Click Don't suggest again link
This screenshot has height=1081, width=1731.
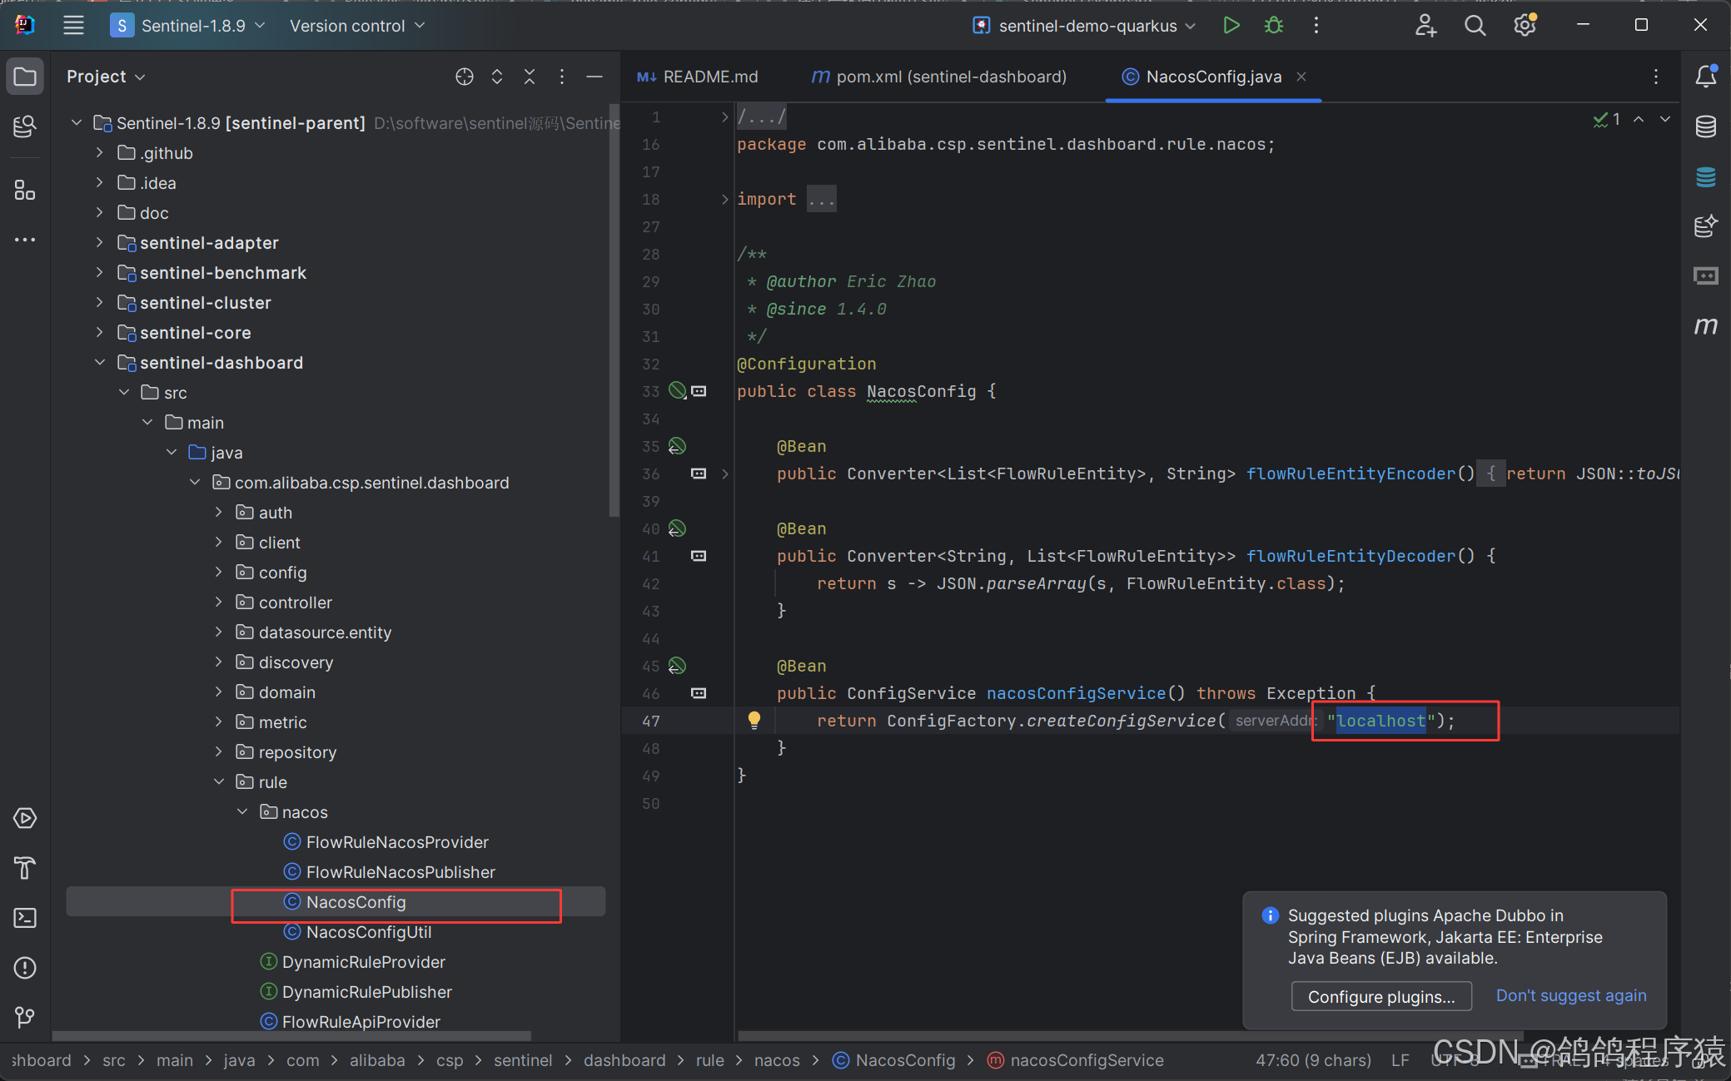pyautogui.click(x=1570, y=995)
